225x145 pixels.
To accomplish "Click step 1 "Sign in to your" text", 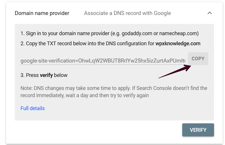I will click(x=43, y=33).
